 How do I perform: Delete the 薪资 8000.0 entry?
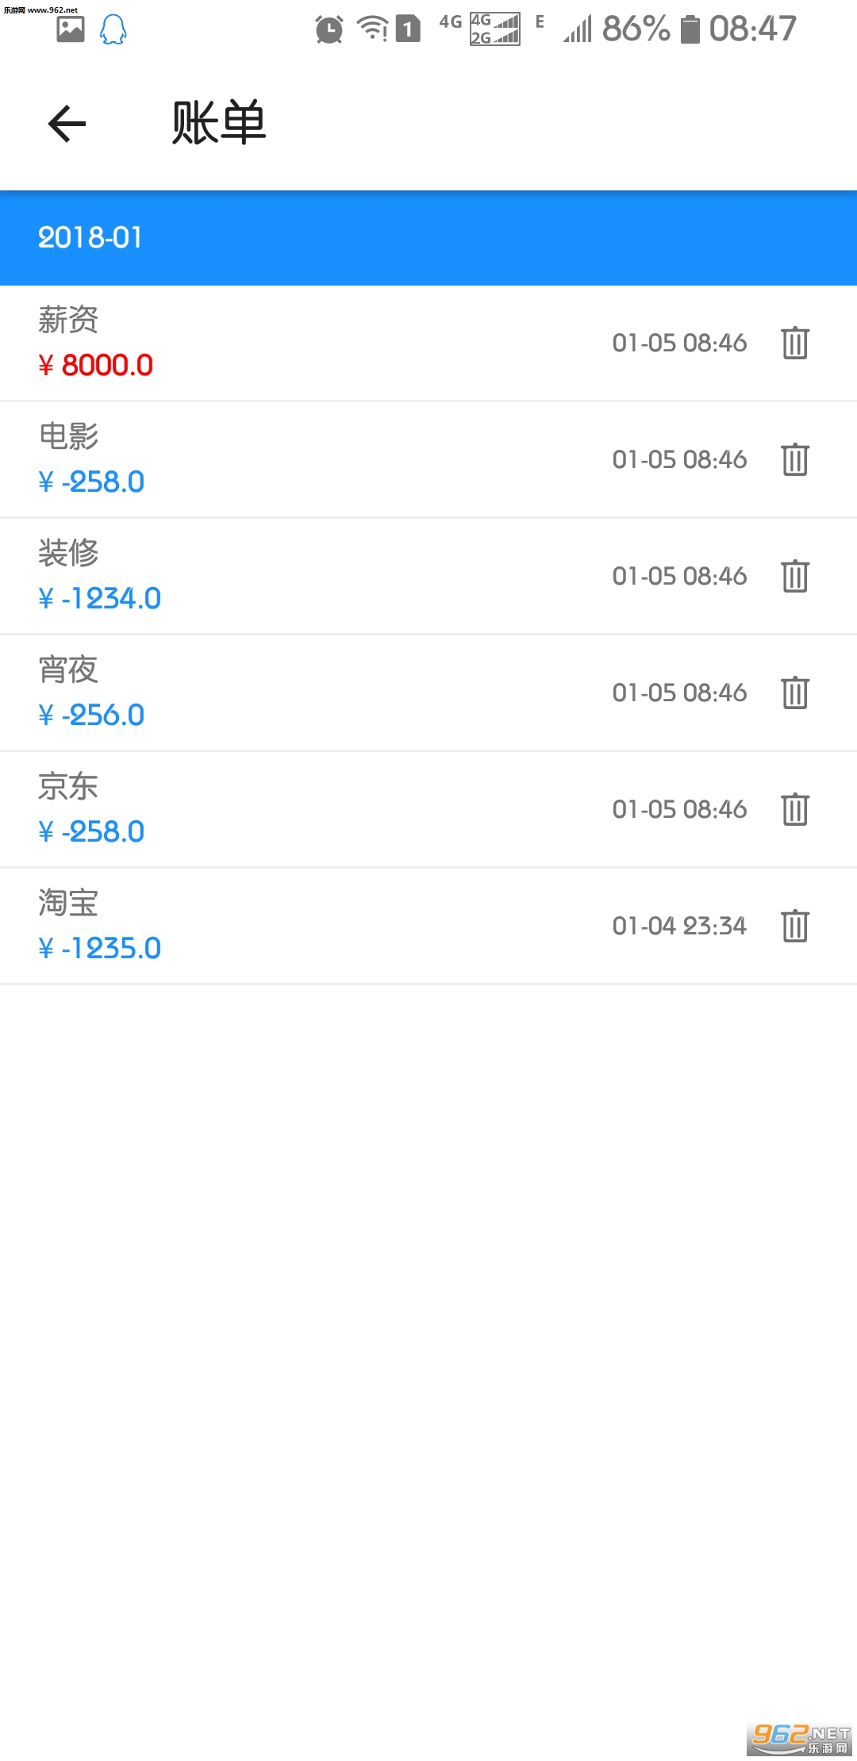(794, 343)
